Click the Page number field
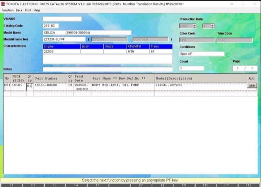Viewport: 261px width, 187px height. [245, 68]
